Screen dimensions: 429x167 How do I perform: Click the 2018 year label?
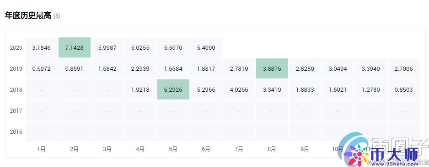pos(16,90)
